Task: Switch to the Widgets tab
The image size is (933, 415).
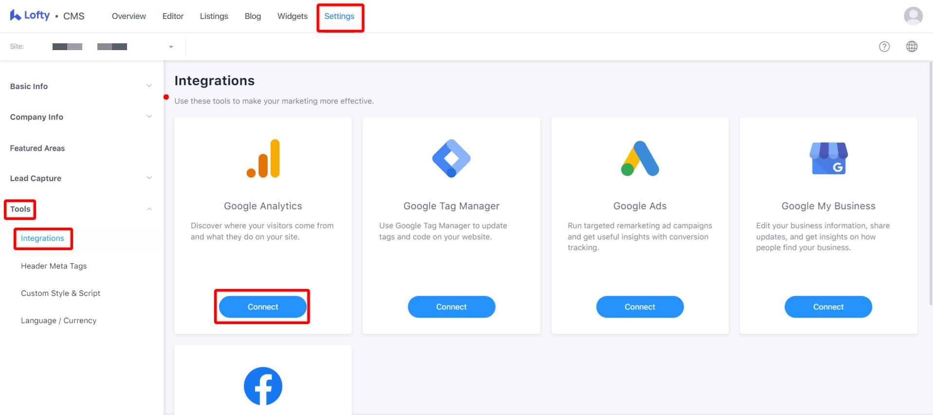Action: [293, 16]
